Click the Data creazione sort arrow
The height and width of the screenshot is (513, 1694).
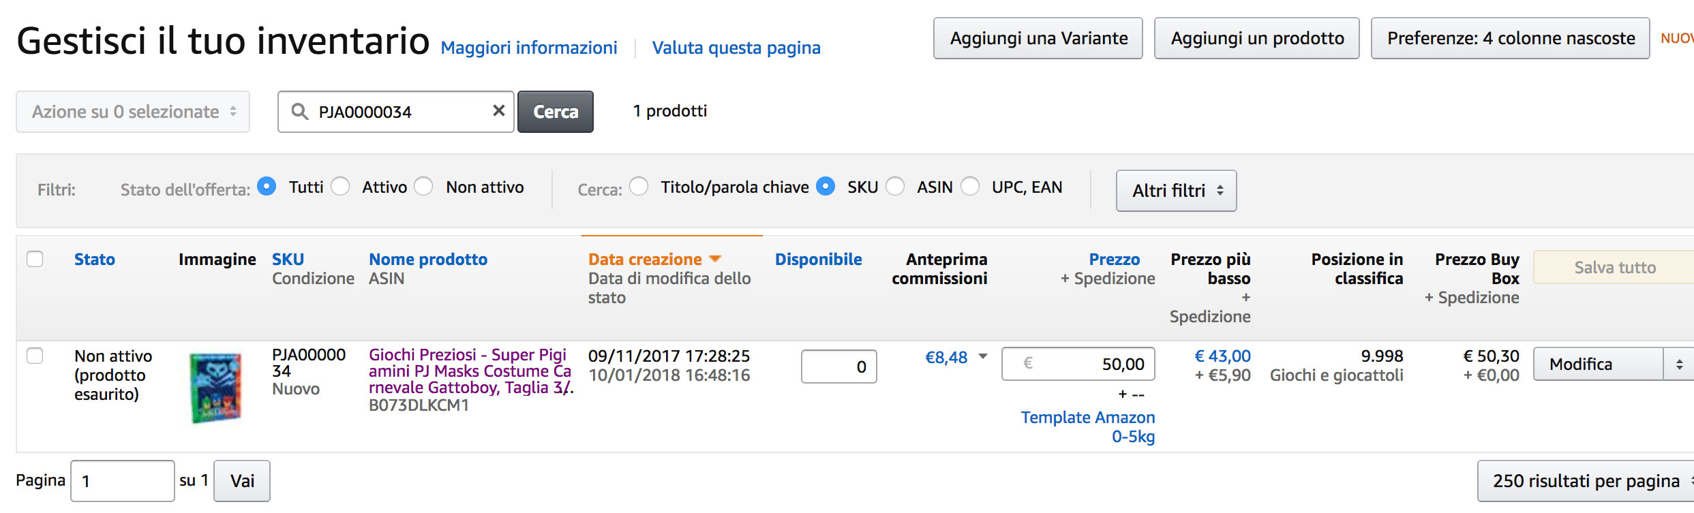click(x=715, y=259)
